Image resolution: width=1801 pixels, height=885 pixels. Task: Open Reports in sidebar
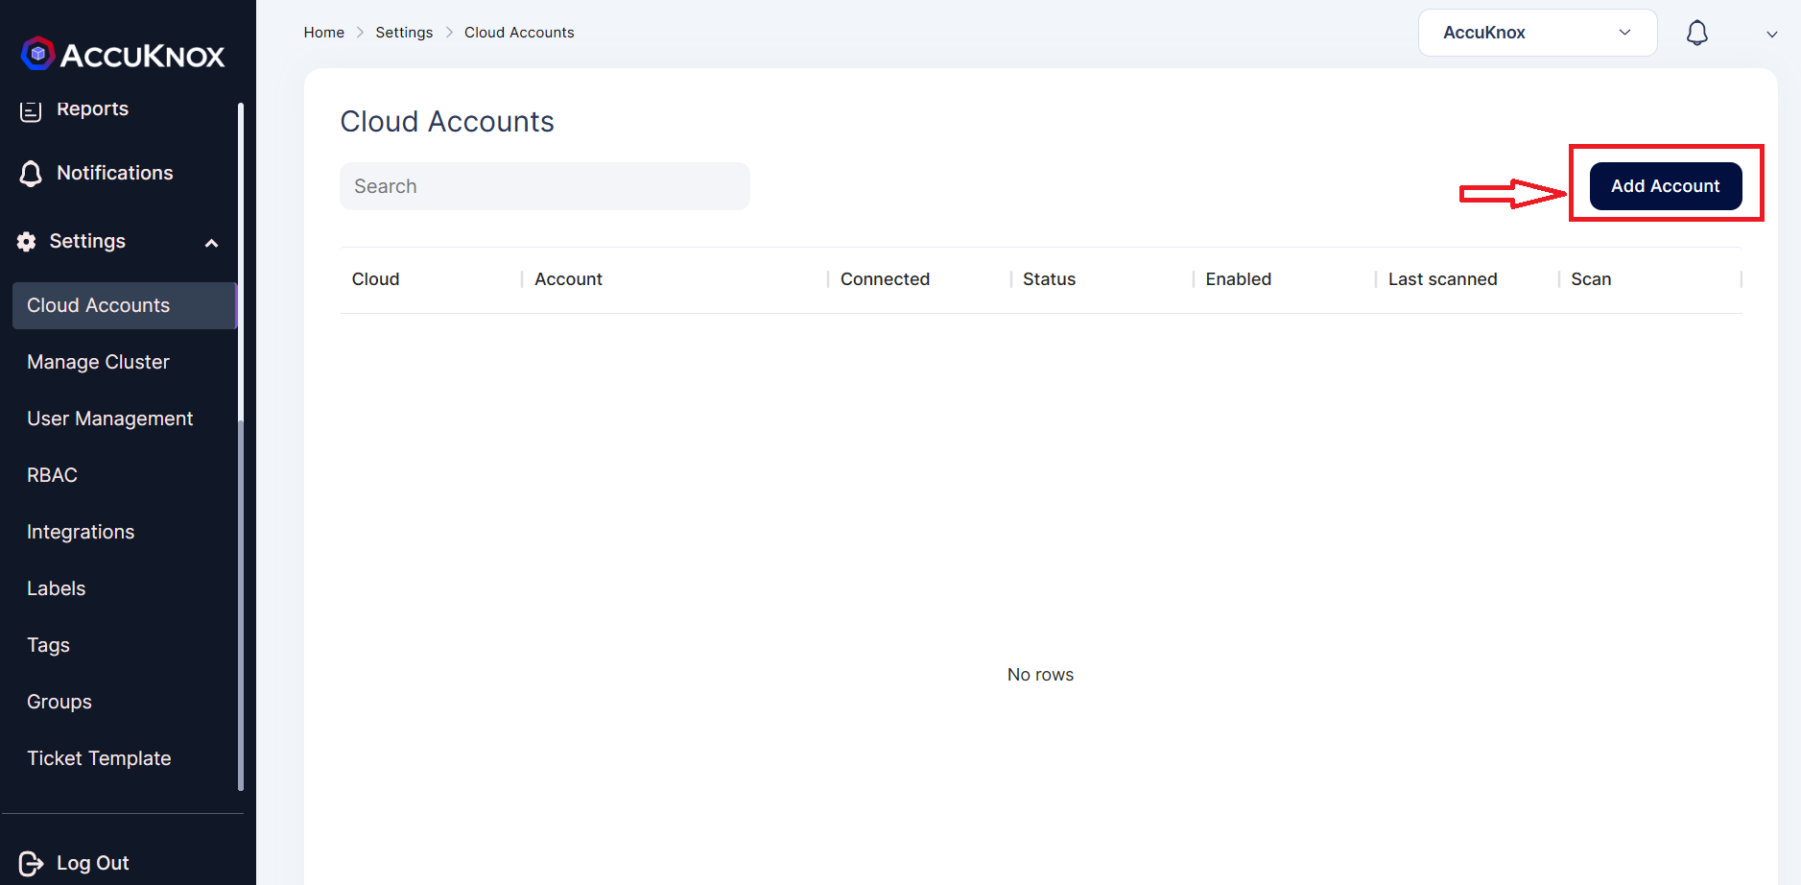point(92,108)
